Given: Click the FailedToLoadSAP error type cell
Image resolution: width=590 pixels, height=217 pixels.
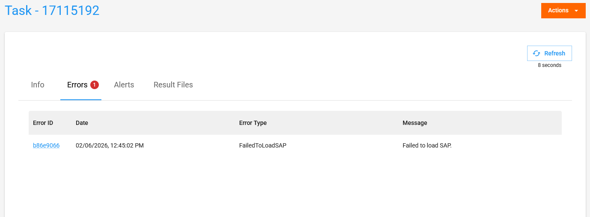Looking at the screenshot, I should pyautogui.click(x=263, y=145).
